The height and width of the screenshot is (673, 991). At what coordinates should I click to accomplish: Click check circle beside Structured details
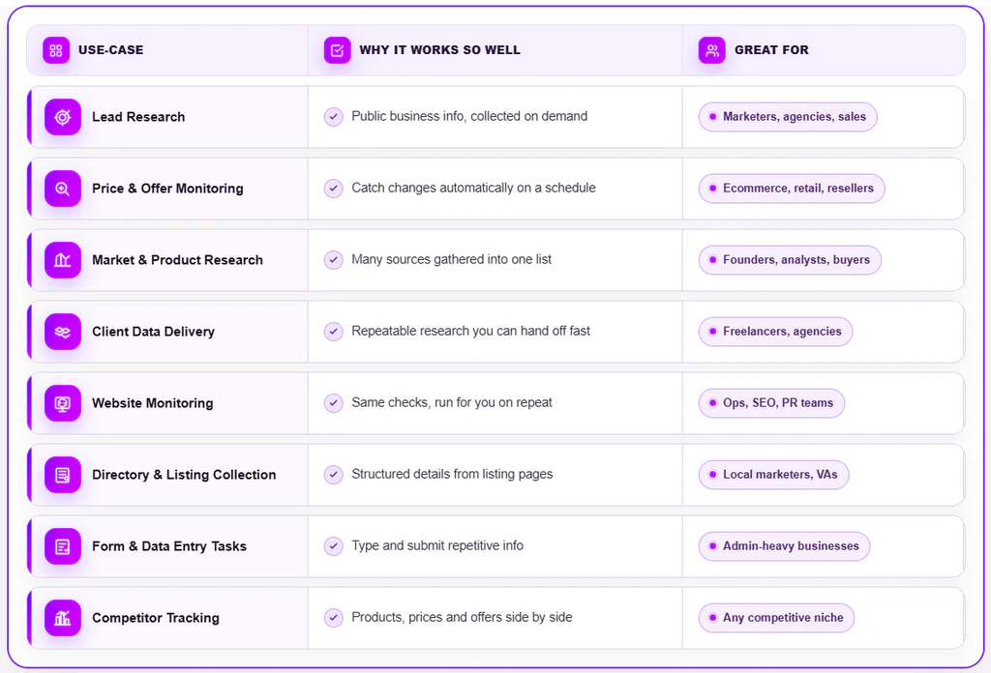coord(334,474)
